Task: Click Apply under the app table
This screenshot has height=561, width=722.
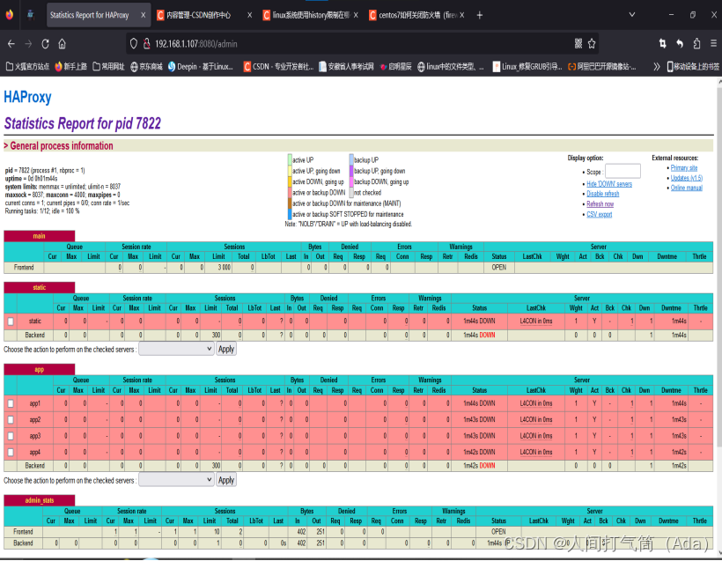Action: click(226, 480)
